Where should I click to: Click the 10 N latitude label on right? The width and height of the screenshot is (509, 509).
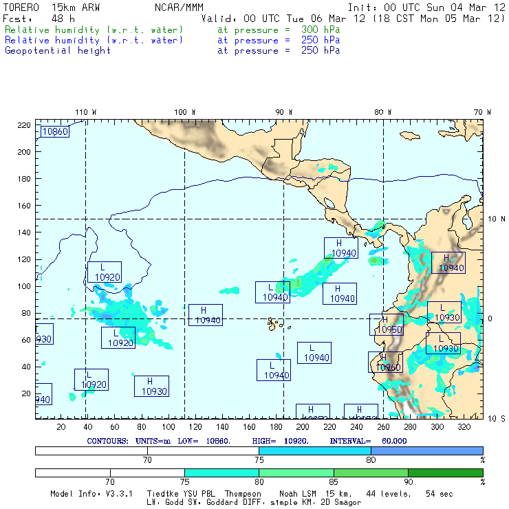point(493,219)
